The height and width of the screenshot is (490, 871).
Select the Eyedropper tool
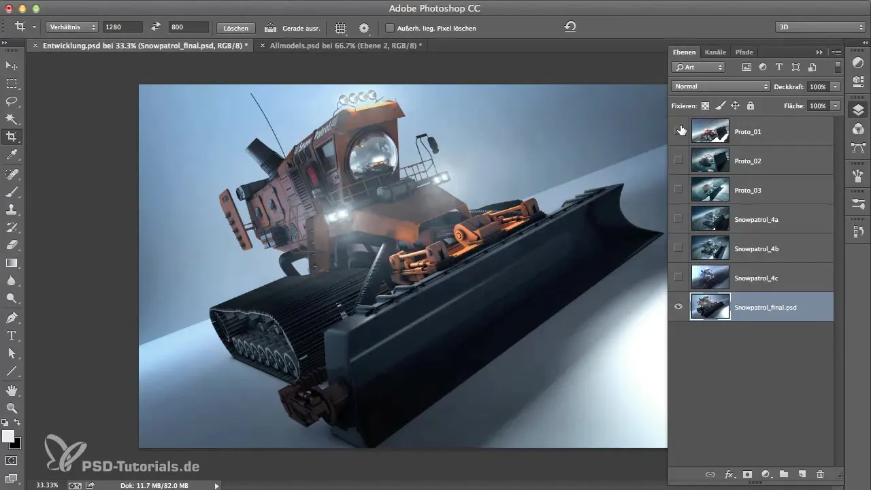pos(12,156)
